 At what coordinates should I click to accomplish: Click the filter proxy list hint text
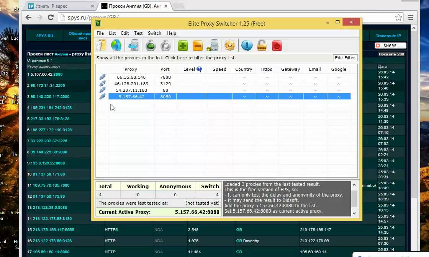tap(166, 58)
